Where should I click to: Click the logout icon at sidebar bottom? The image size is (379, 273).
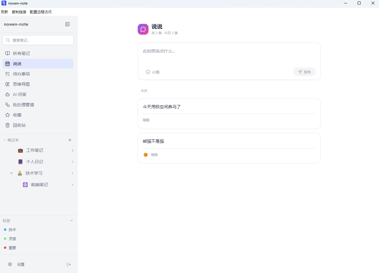click(x=69, y=264)
